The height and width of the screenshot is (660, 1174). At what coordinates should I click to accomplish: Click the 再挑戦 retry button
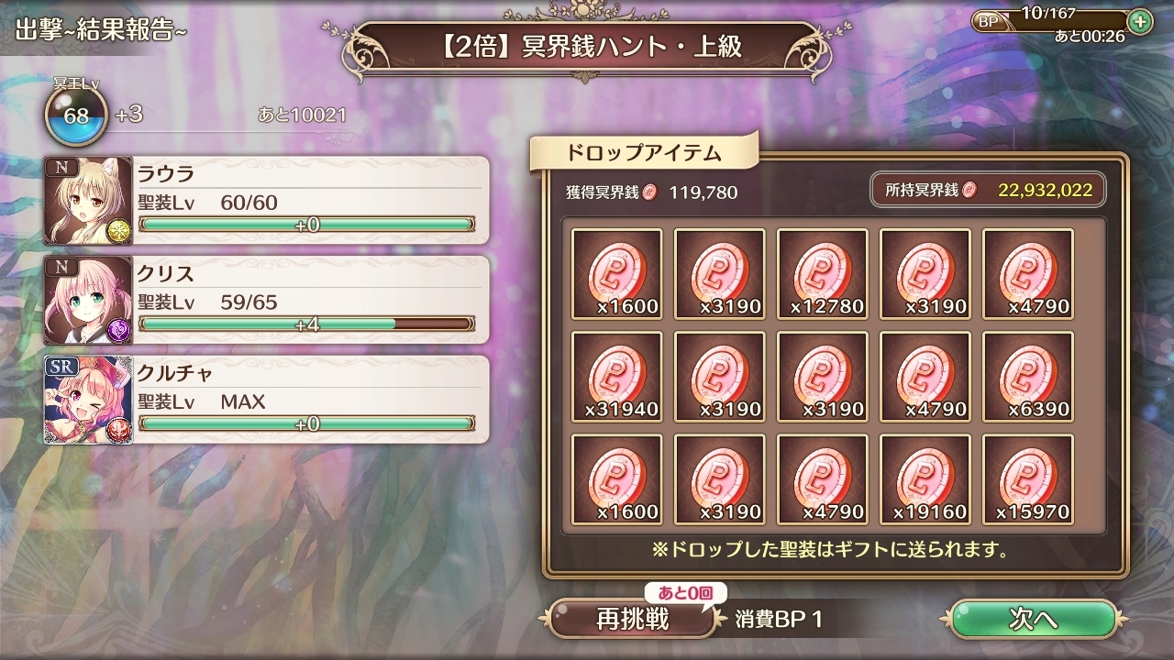(632, 619)
